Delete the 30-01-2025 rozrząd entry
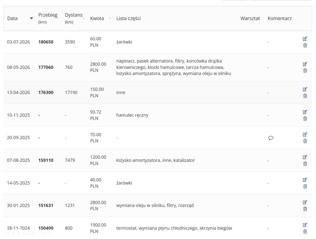 [x=305, y=209]
